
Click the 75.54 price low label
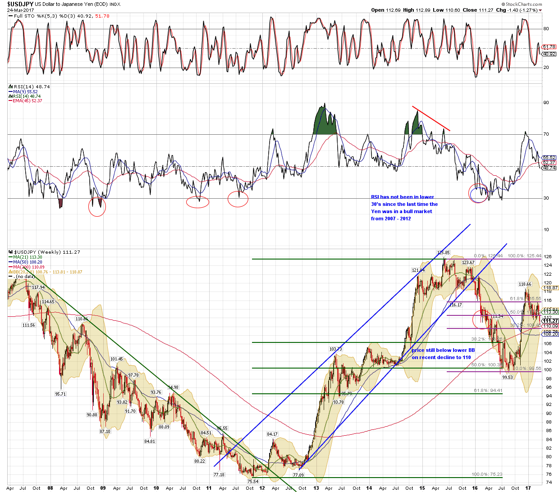tap(252, 481)
